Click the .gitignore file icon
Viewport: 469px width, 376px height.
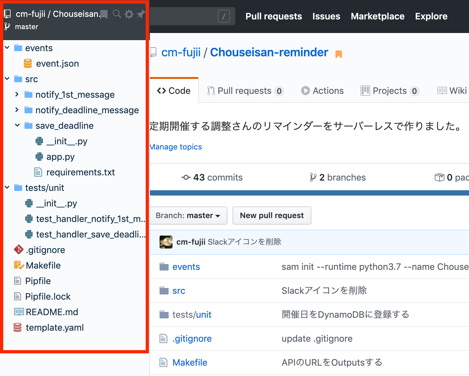(18, 249)
